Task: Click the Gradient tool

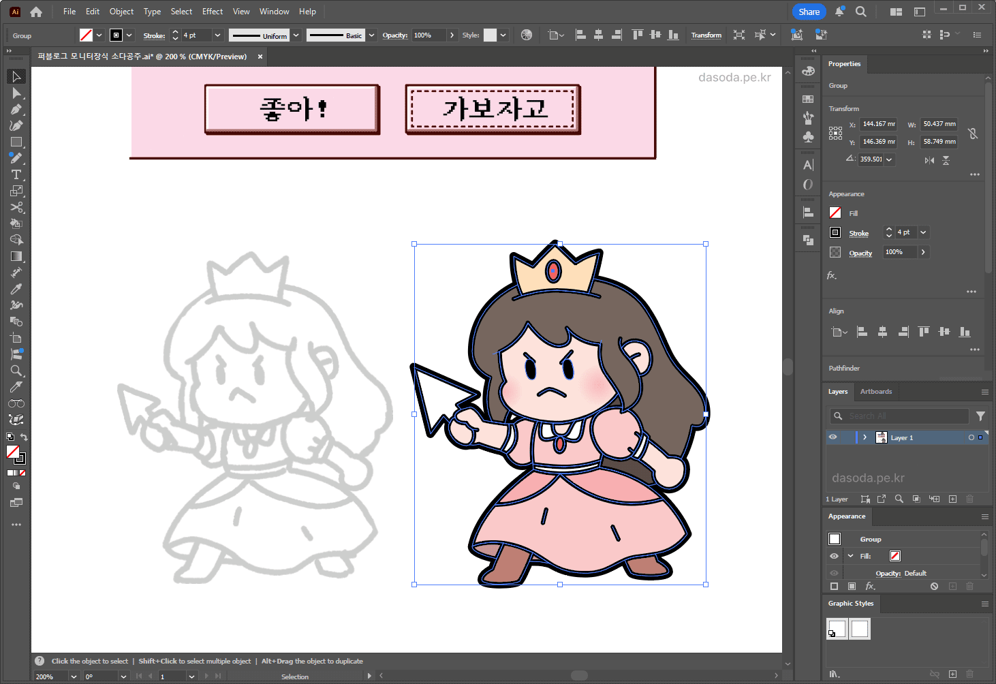Action: (x=16, y=257)
